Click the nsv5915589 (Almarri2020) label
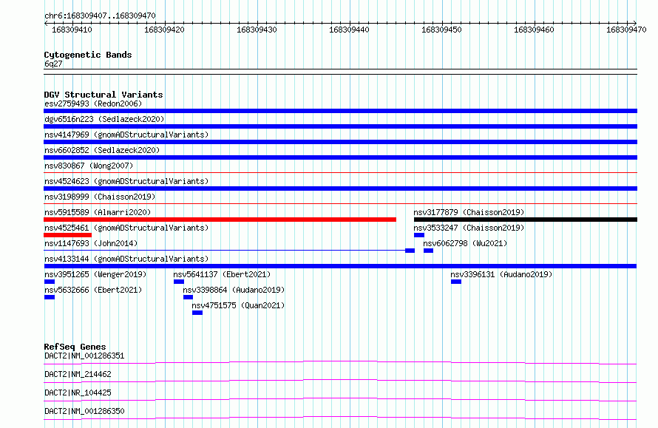658x428 pixels. tap(98, 212)
